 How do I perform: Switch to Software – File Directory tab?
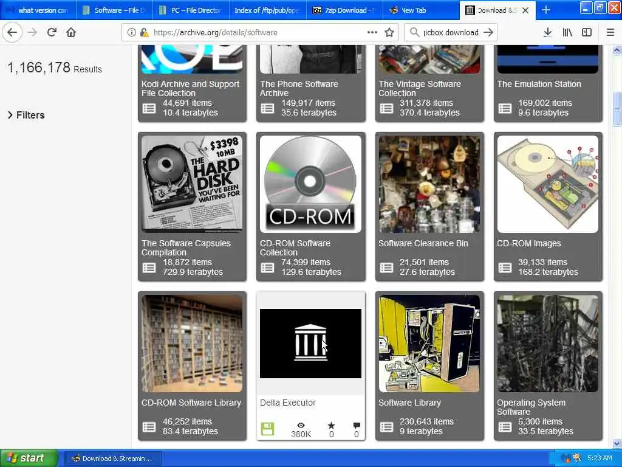114,10
